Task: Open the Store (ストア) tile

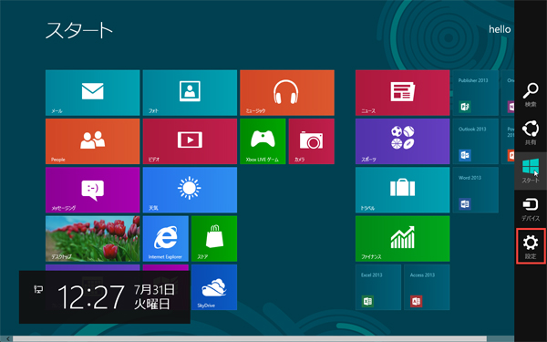Action: pos(214,239)
